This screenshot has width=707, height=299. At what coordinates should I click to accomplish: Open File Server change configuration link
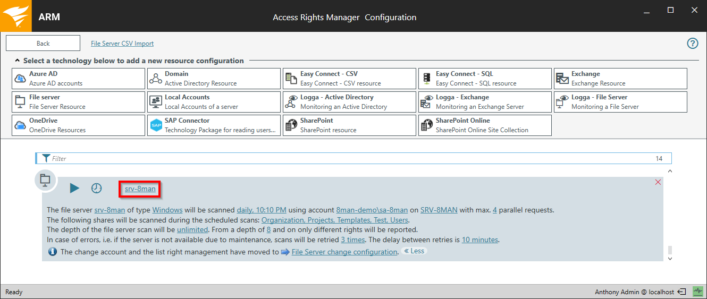344,252
